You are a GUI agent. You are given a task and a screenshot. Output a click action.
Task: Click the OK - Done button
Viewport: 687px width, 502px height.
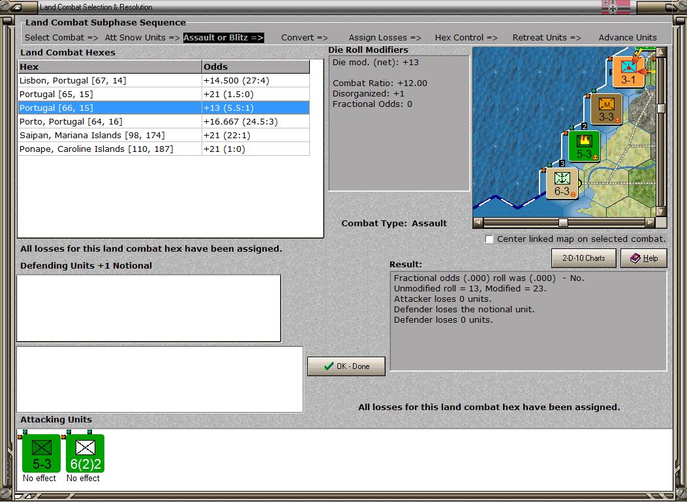click(x=346, y=366)
